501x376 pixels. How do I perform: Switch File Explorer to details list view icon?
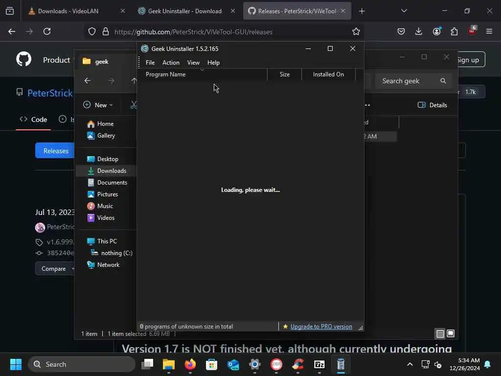click(440, 334)
